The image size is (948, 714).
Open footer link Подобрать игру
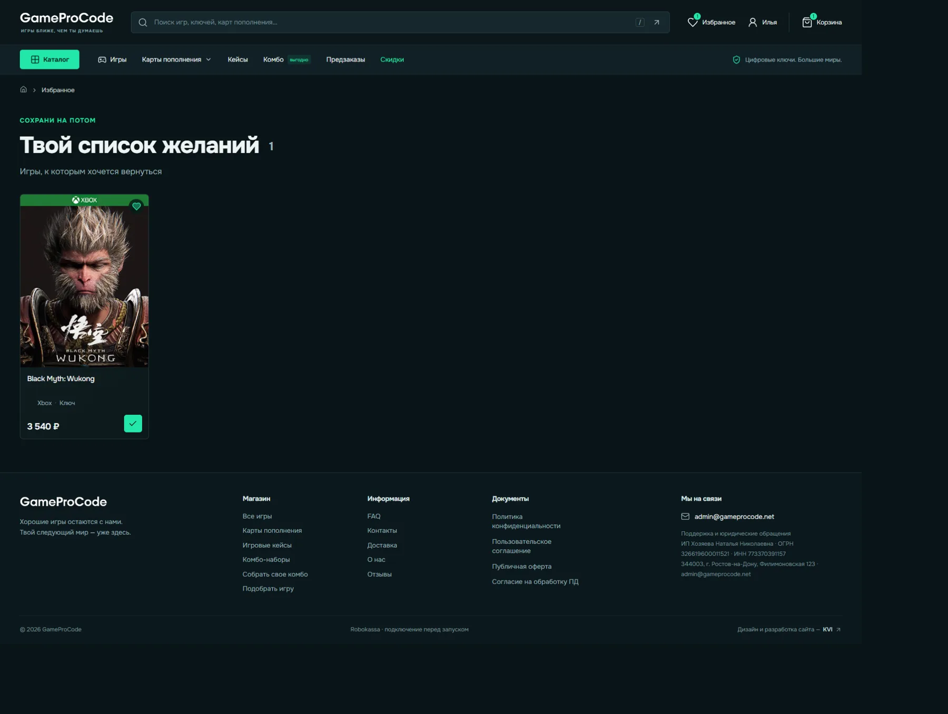tap(268, 588)
